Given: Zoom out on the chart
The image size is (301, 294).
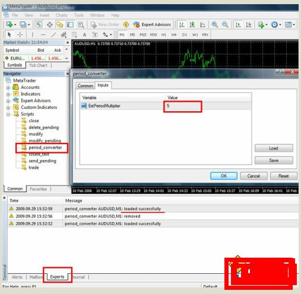Looking at the screenshot, I should [225, 24].
